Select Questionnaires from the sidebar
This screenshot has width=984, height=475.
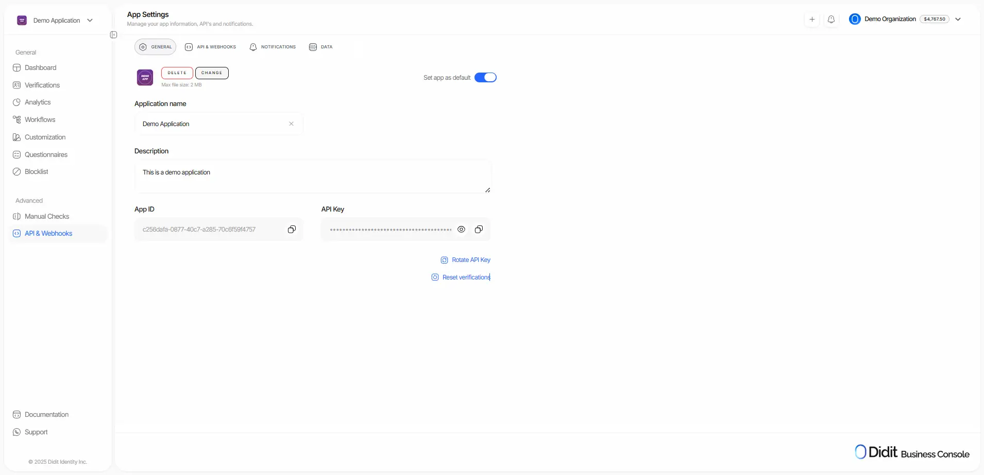46,154
